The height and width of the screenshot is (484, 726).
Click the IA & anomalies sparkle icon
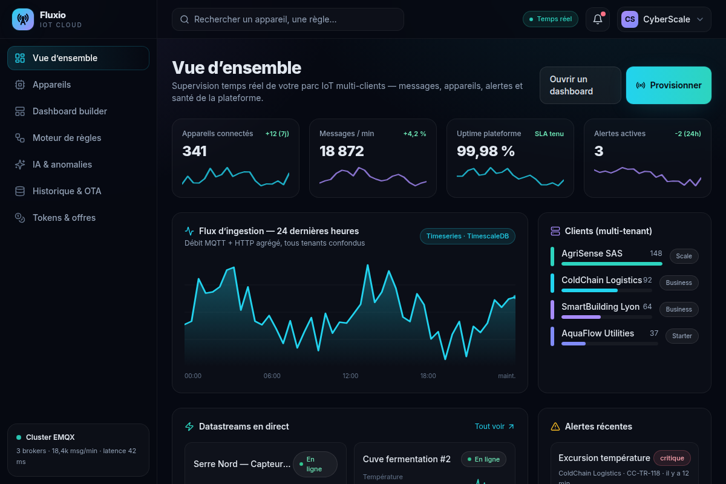pos(20,165)
